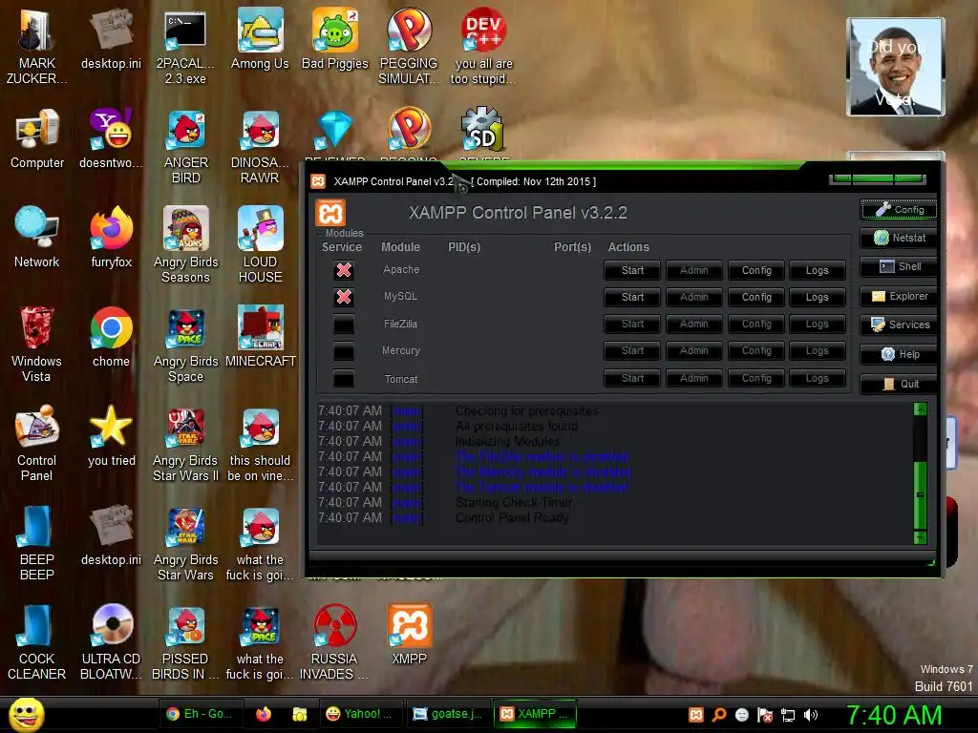Start the Apache module
This screenshot has width=978, height=733.
pos(632,270)
